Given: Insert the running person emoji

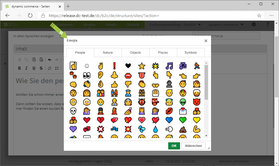Looking at the screenshot, I should 197,66.
